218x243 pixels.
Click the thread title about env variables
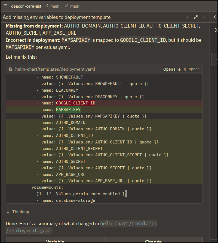[x=57, y=17]
